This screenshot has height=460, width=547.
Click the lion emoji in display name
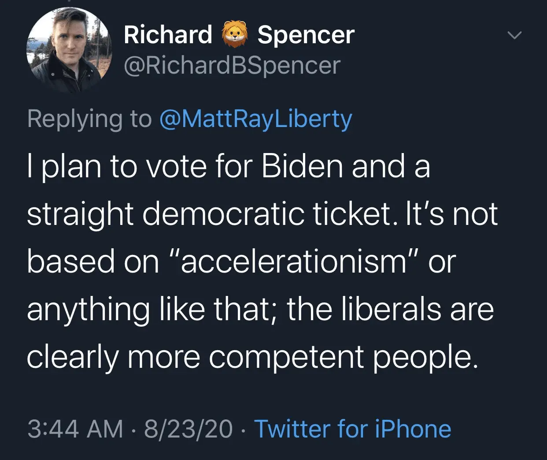point(235,35)
